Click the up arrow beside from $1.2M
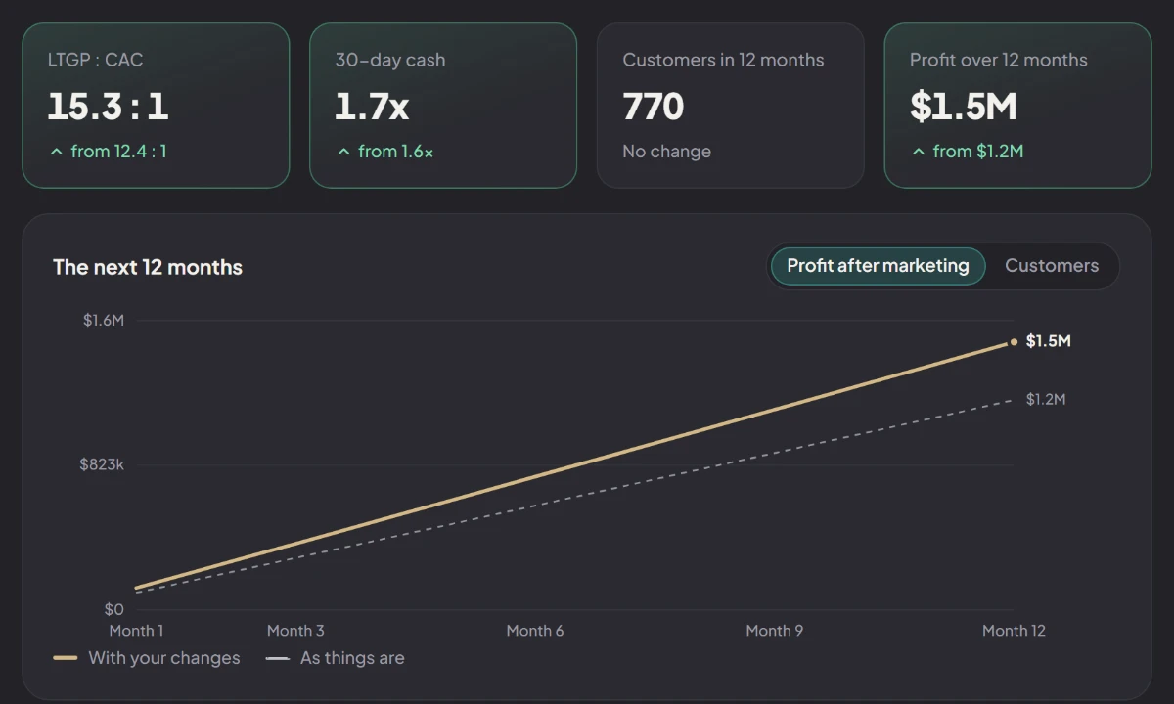 point(918,152)
